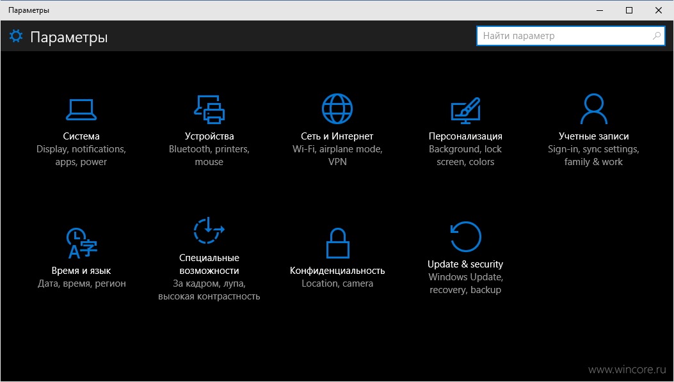Viewport: 674px width, 382px height.
Task: Select the Конфиденциальность label
Action: click(x=337, y=271)
